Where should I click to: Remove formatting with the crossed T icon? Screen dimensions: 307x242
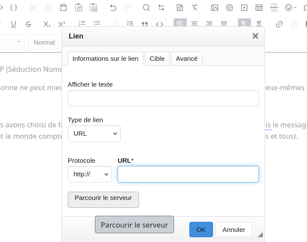(195, 8)
